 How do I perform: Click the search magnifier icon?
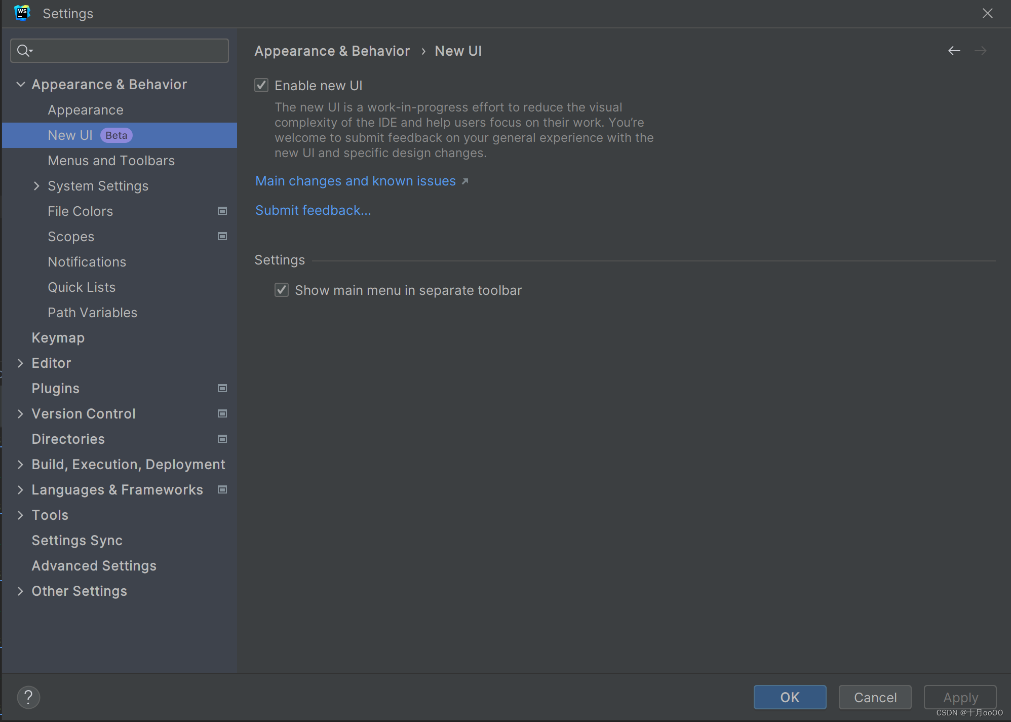pos(23,51)
